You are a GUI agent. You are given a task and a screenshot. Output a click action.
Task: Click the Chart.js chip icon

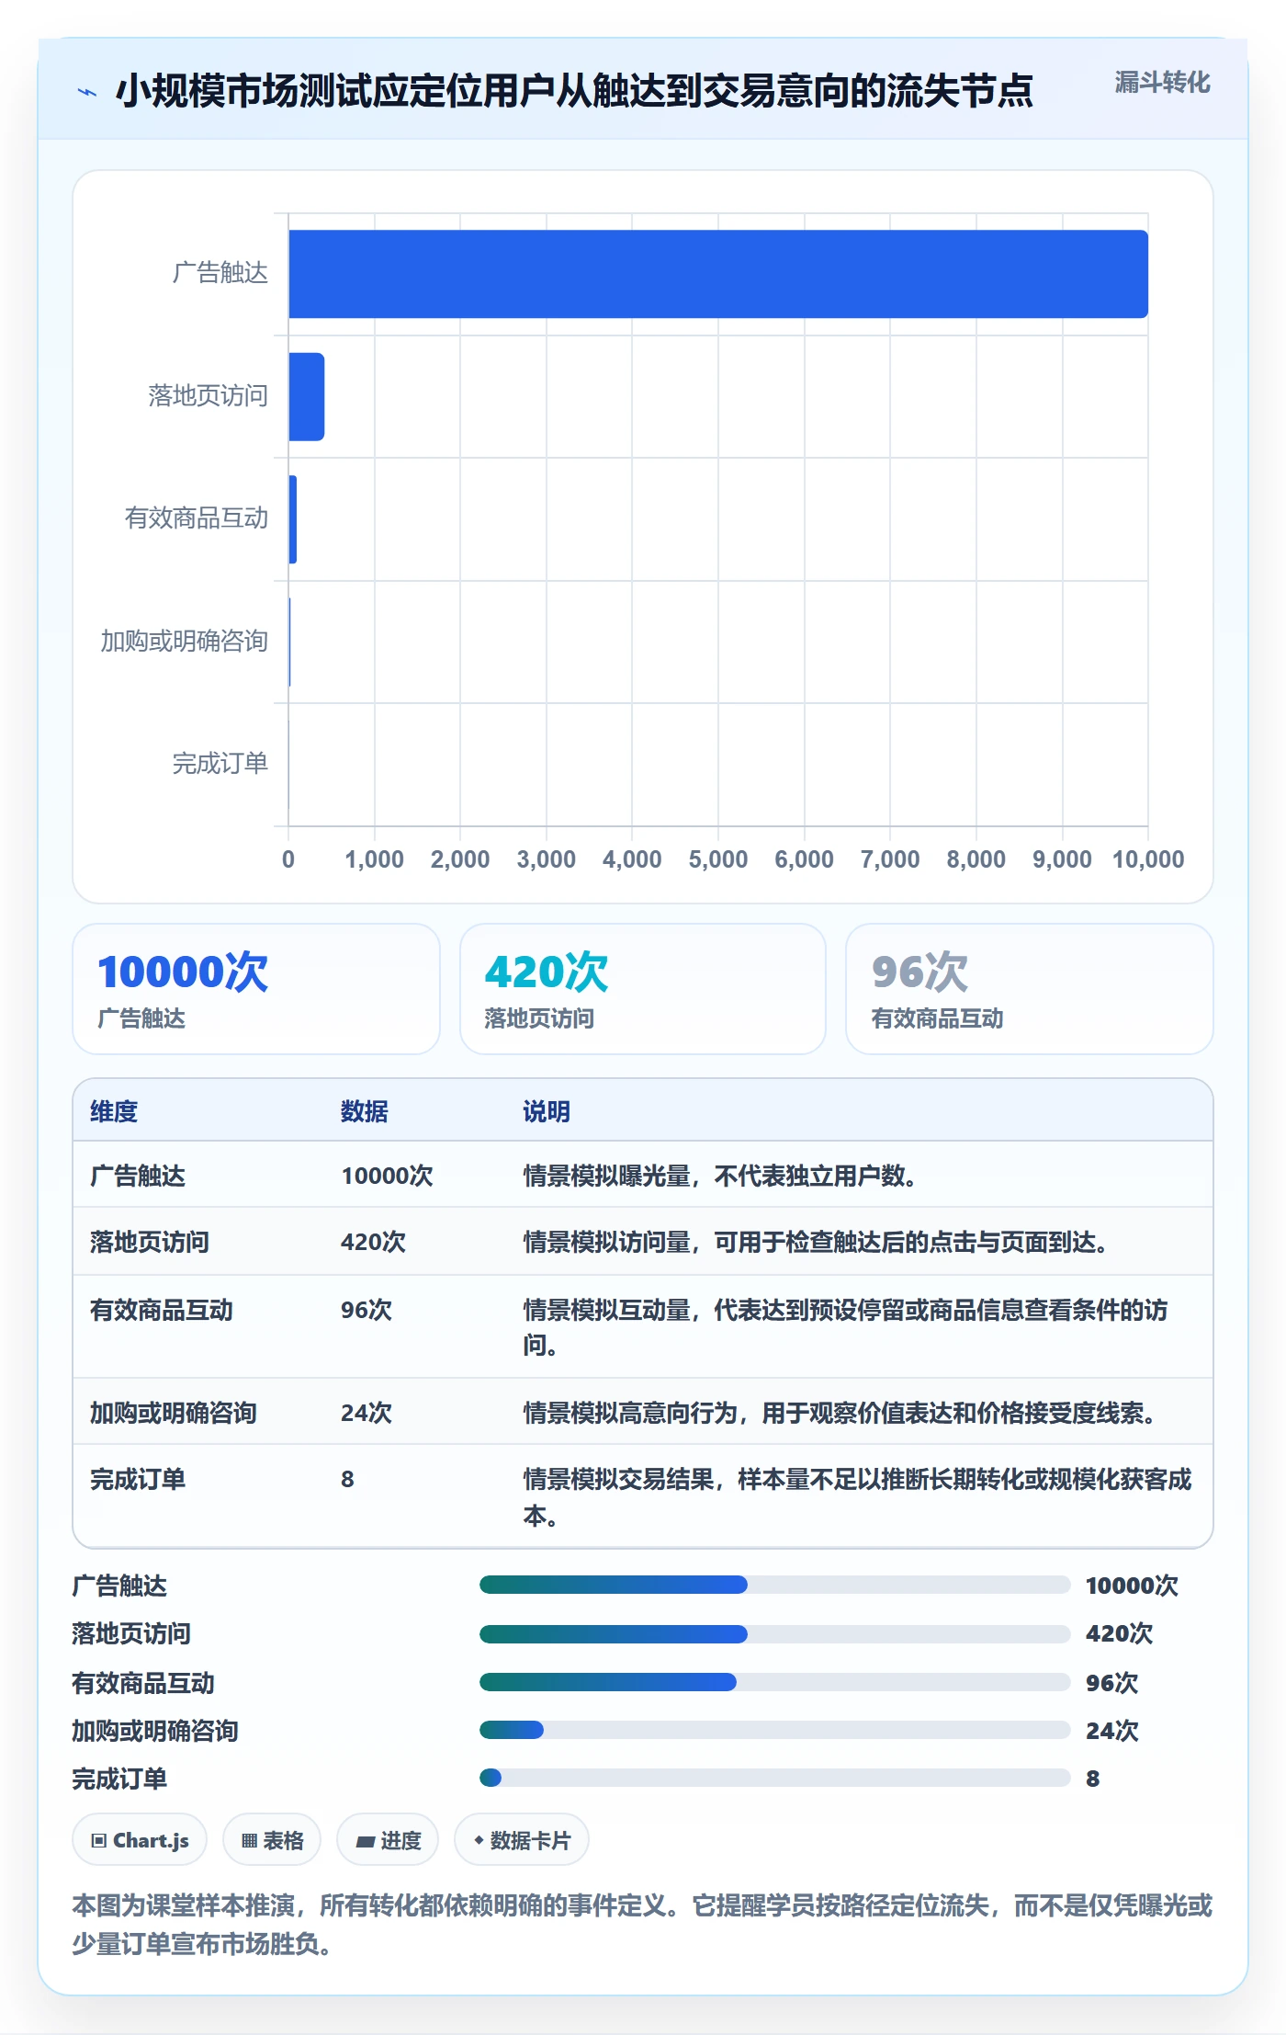[99, 1840]
